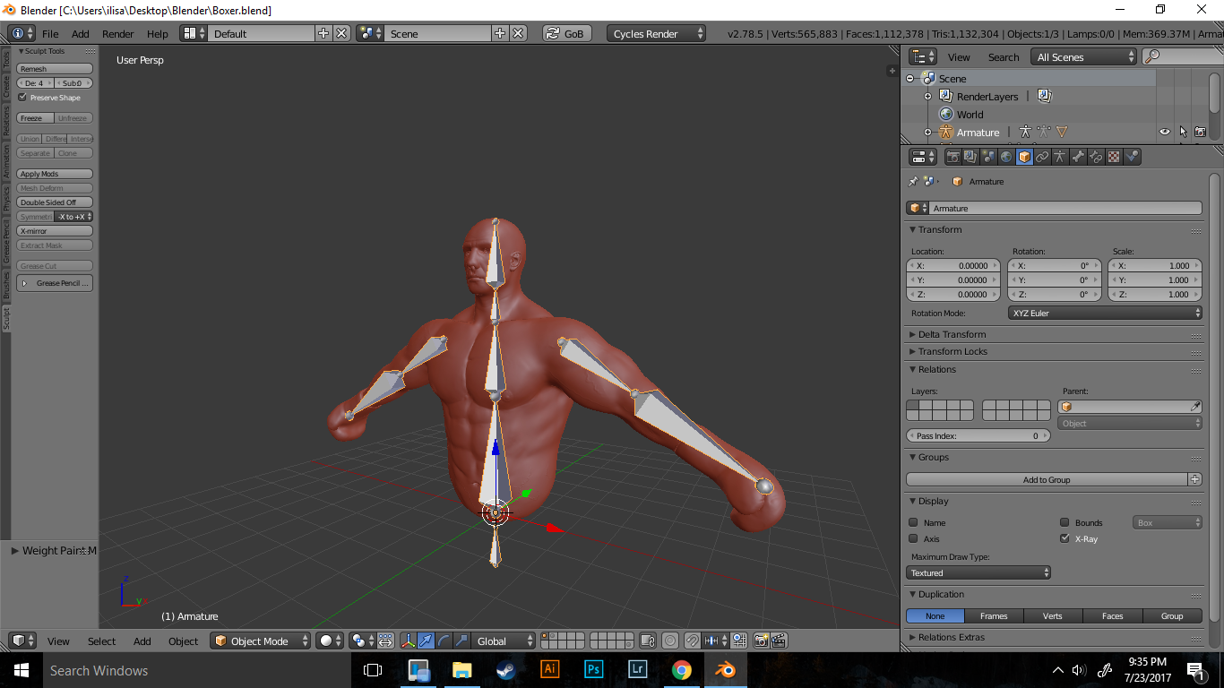This screenshot has height=688, width=1224.
Task: Toggle Axis display checkbox
Action: [913, 538]
